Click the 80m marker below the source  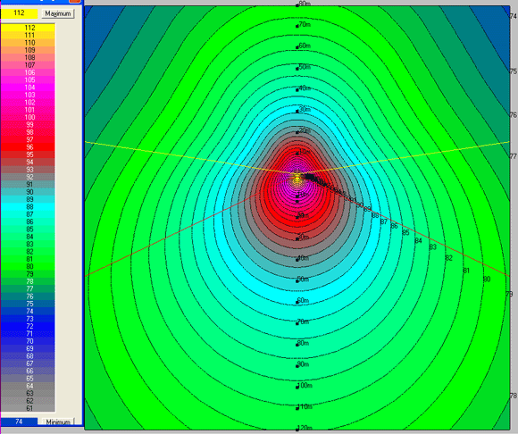[302, 344]
